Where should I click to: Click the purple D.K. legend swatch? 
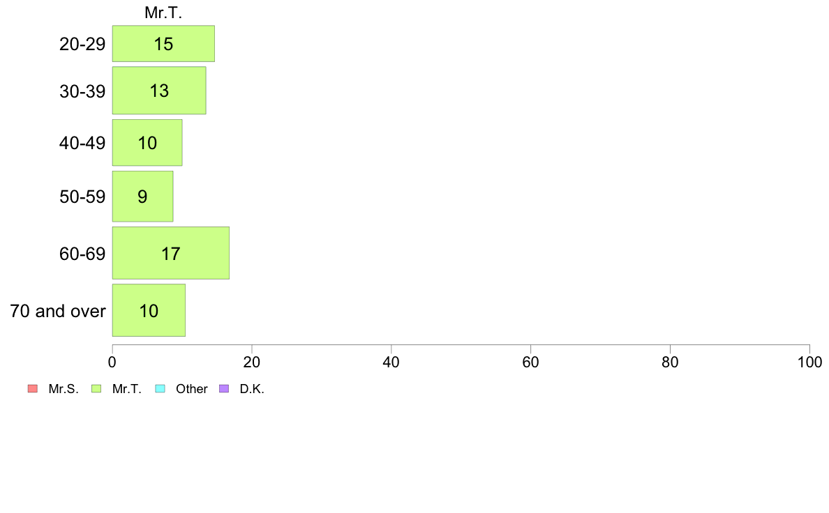click(x=223, y=389)
